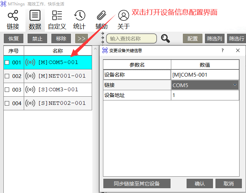Viewport: 246px width, 193px height.
Task: Click the 配置 (Config) button
Action: [x=193, y=38]
